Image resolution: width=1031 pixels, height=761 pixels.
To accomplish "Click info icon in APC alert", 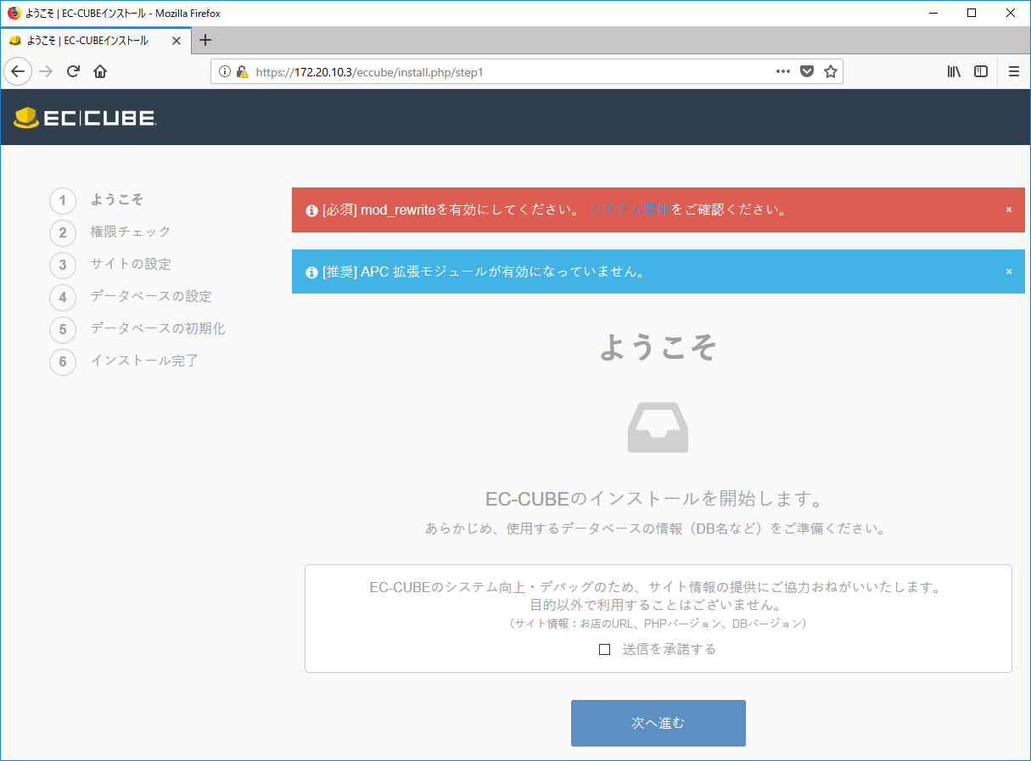I will click(x=311, y=272).
